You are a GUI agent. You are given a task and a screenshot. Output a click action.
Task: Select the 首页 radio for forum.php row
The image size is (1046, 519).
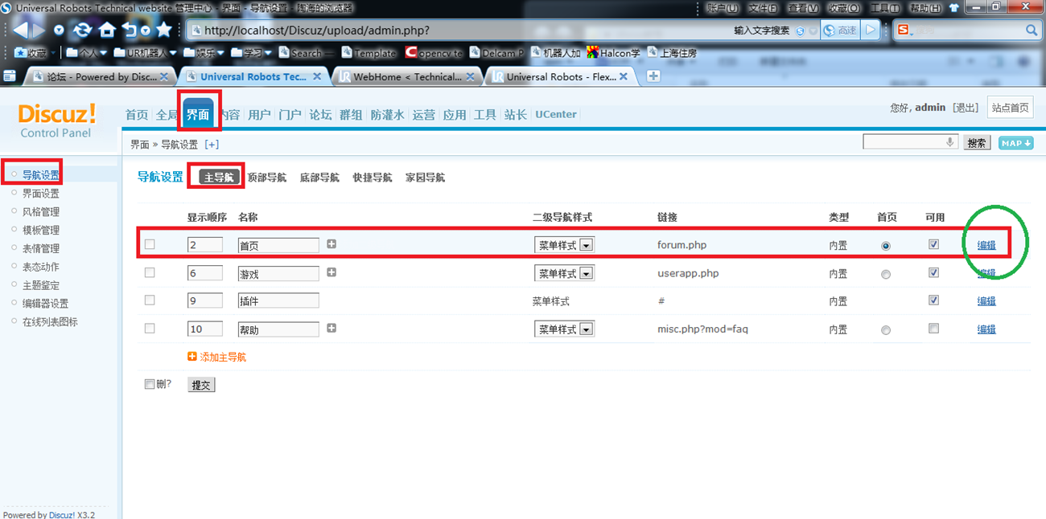(x=886, y=246)
